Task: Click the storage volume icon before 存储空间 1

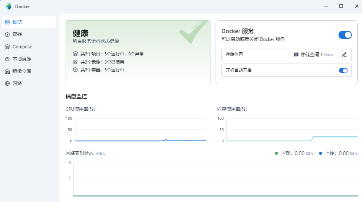Action: [296, 55]
